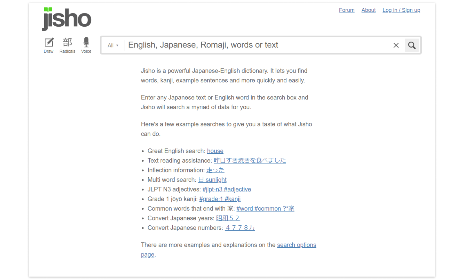Image resolution: width=464 pixels, height=280 pixels.
Task: Submit search with the magnifying glass button
Action: [412, 45]
